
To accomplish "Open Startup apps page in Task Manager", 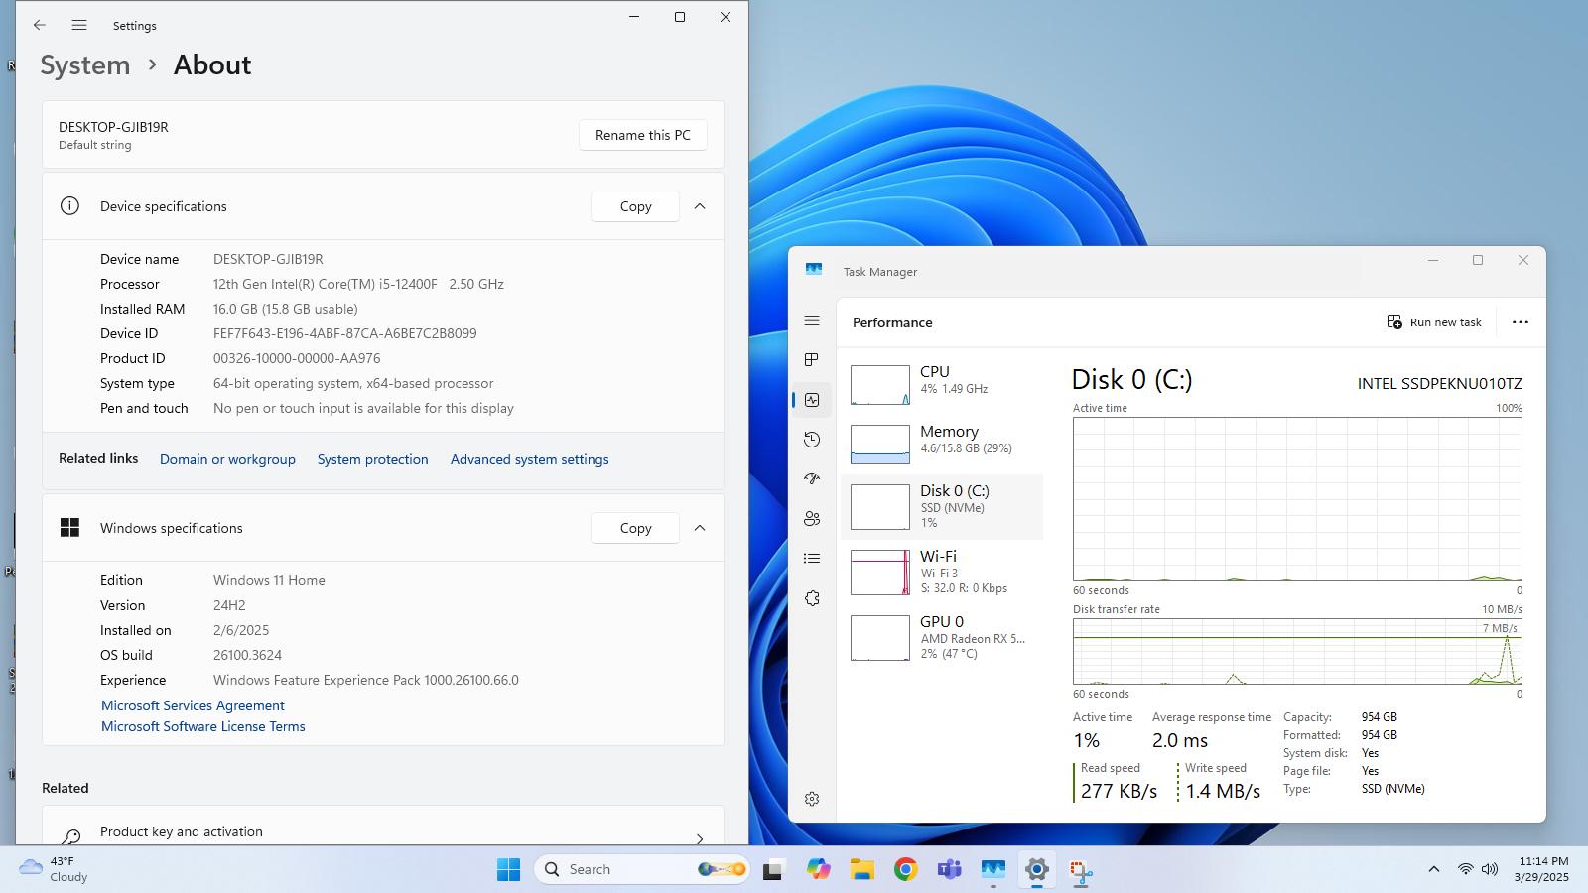I will 812,478.
